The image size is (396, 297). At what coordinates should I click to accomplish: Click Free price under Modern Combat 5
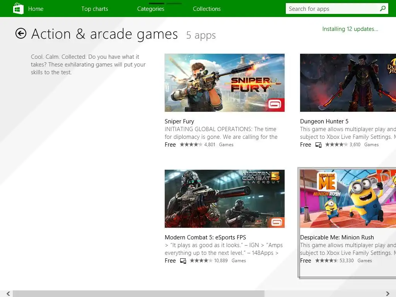pyautogui.click(x=170, y=261)
